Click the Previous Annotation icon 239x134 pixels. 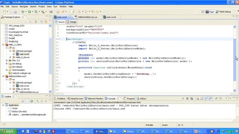tap(86, 12)
